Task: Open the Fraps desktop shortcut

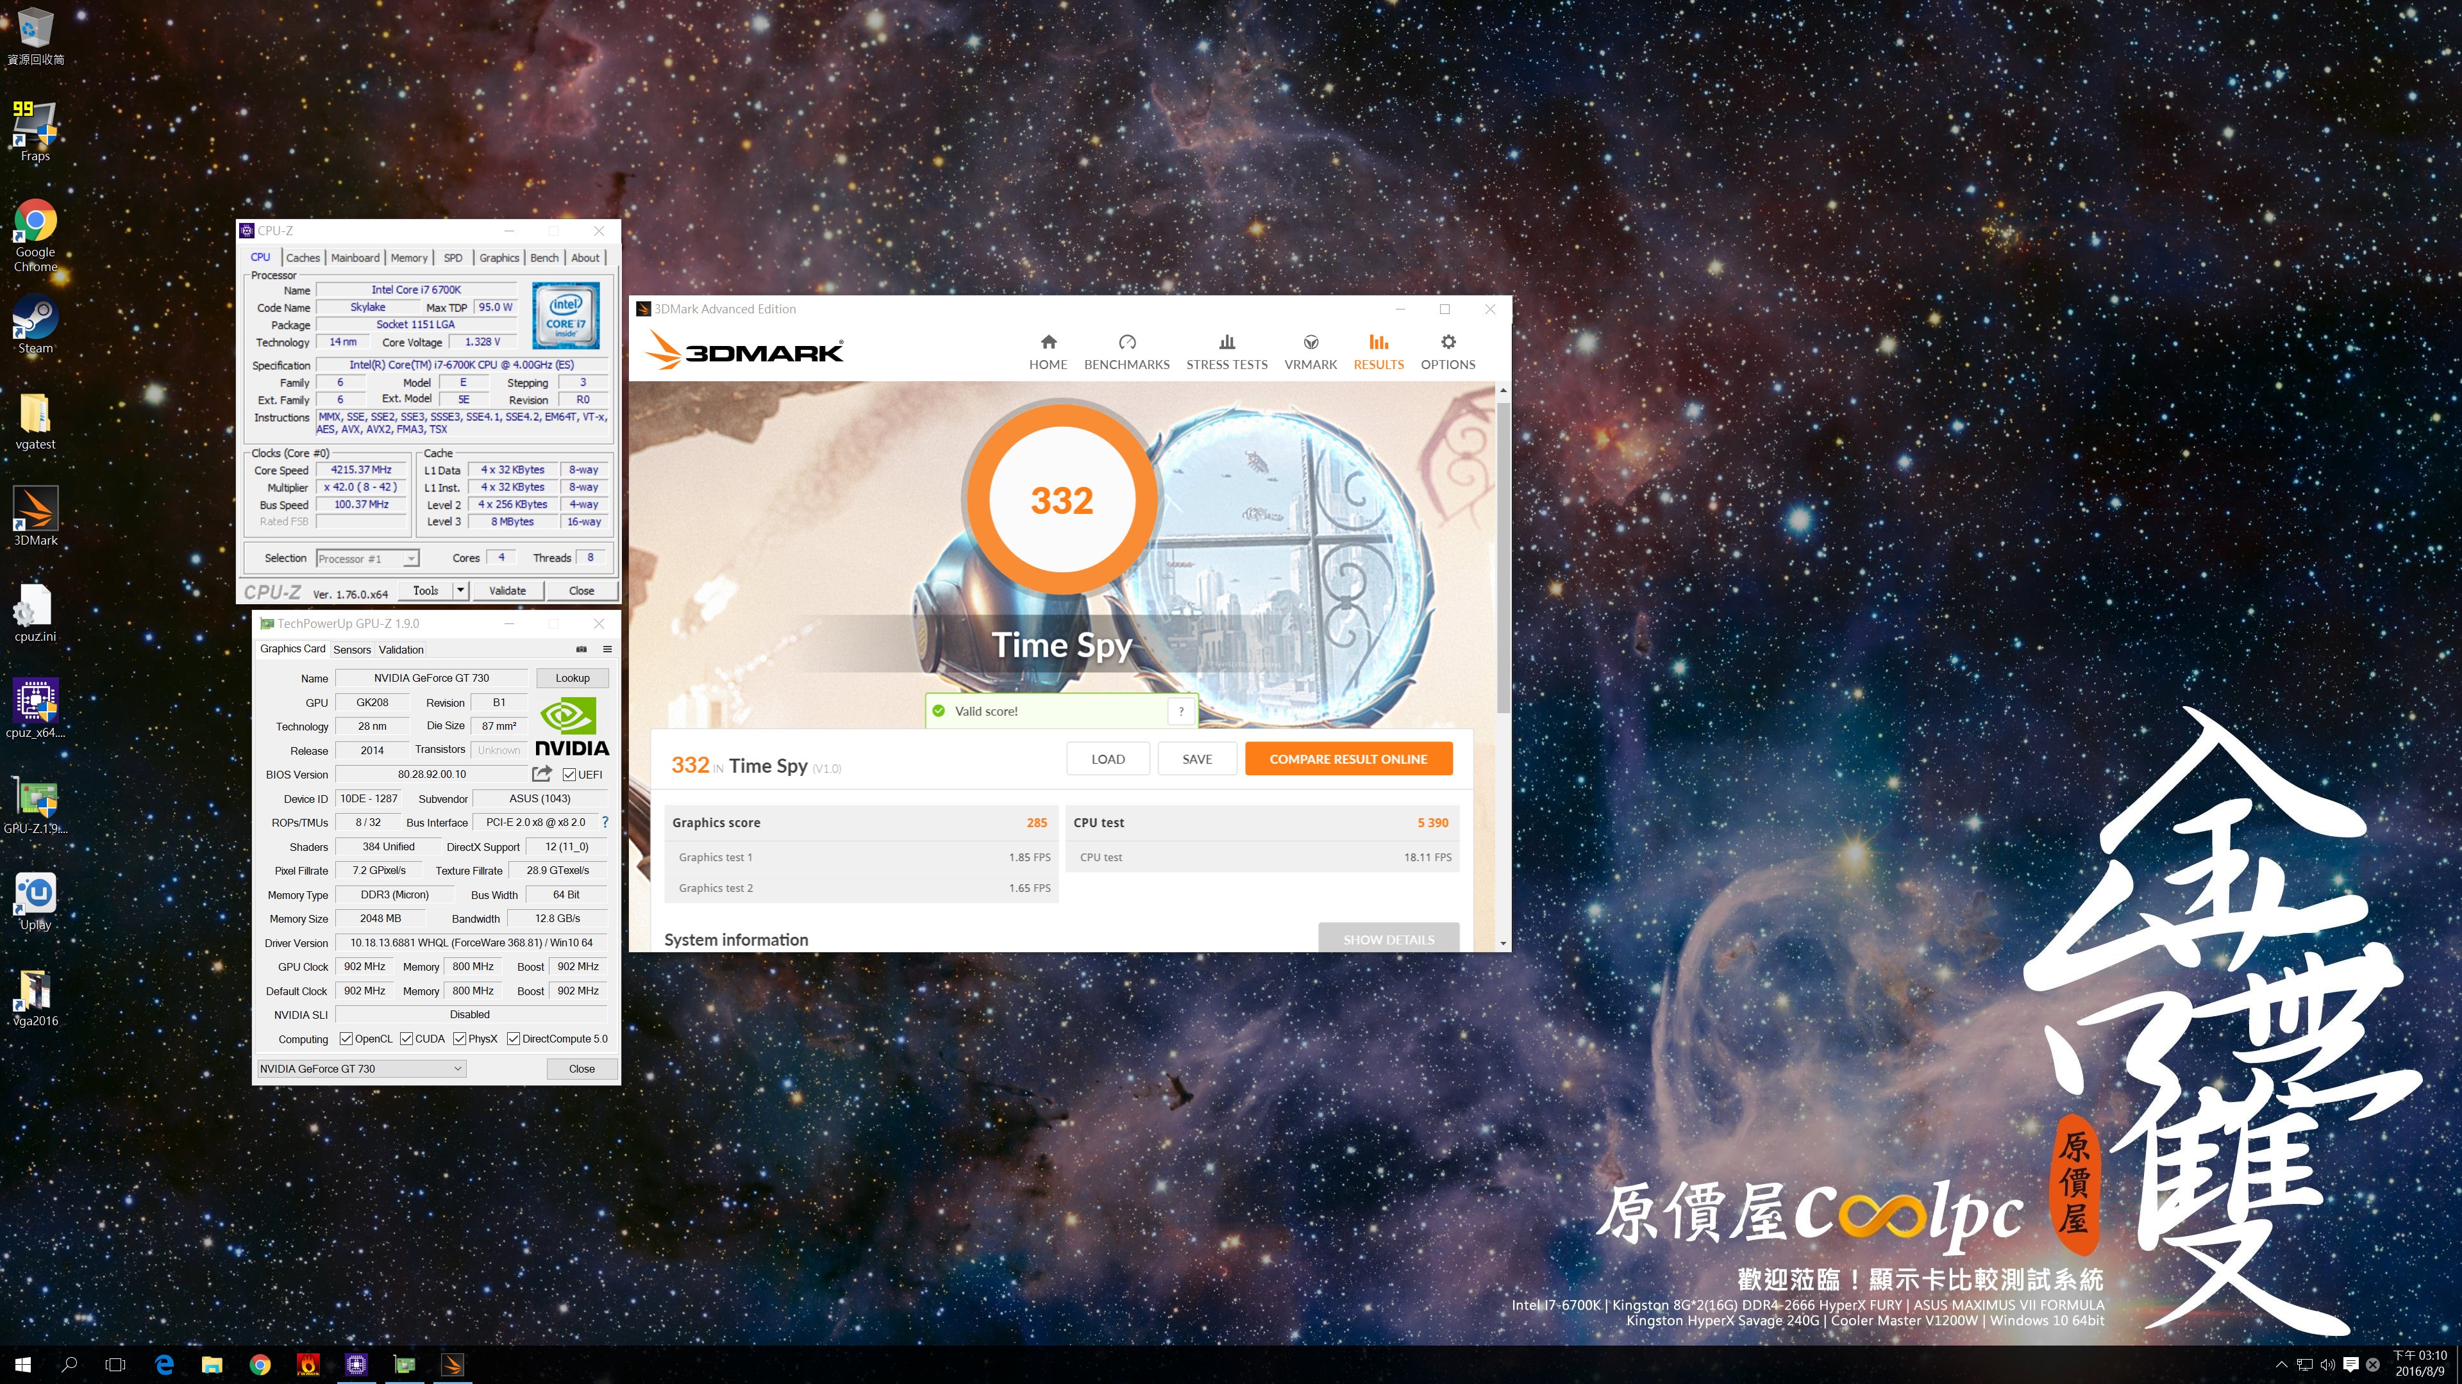Action: click(x=35, y=132)
